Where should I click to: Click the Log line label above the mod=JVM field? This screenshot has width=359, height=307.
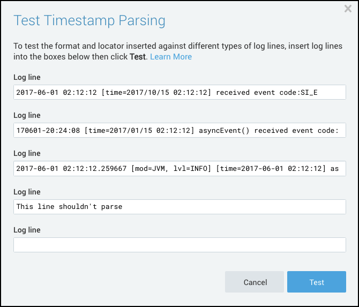pyautogui.click(x=27, y=154)
